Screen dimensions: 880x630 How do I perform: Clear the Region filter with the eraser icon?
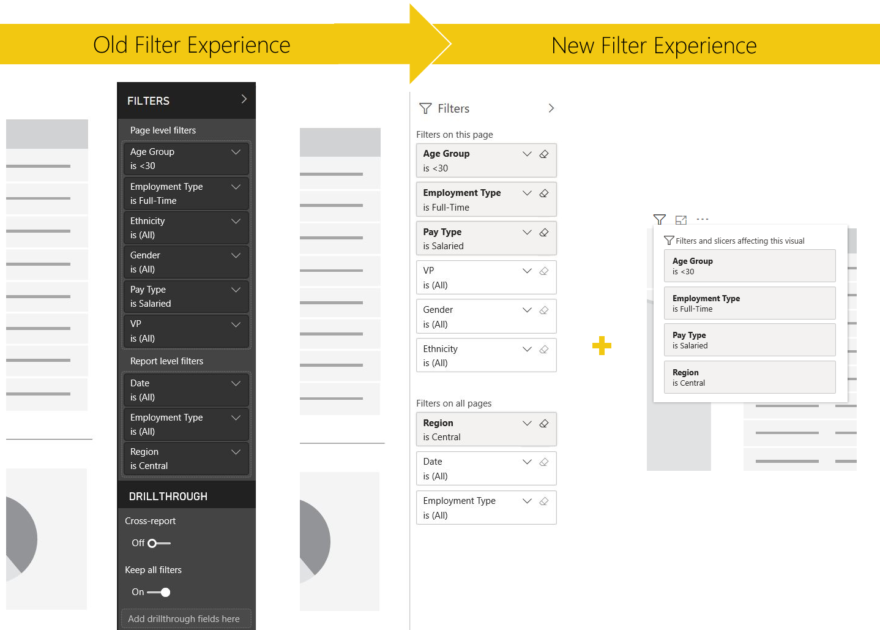pos(543,424)
